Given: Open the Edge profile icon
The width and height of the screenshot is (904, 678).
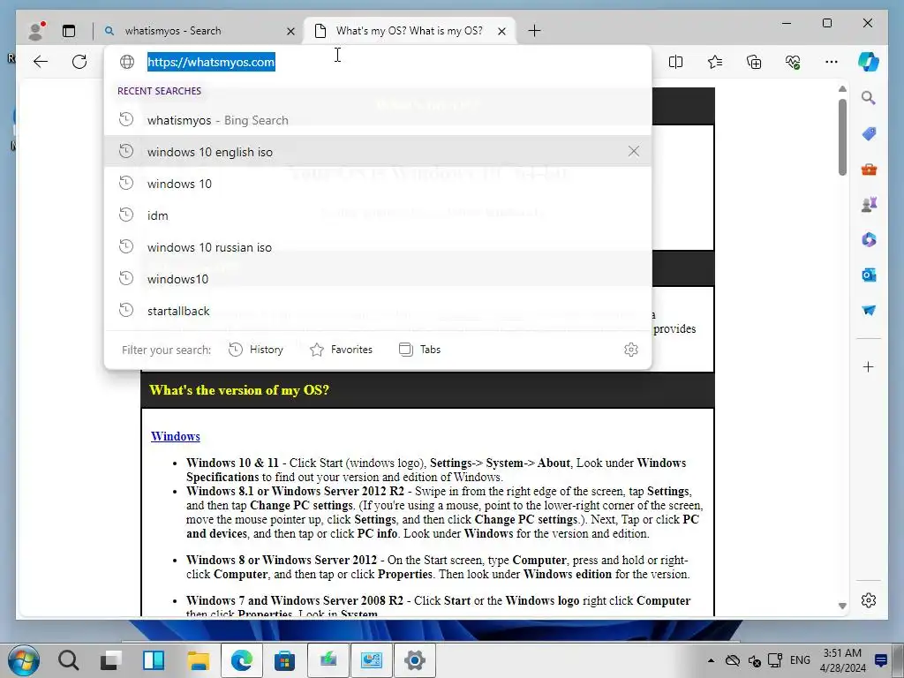Looking at the screenshot, I should coord(36,31).
